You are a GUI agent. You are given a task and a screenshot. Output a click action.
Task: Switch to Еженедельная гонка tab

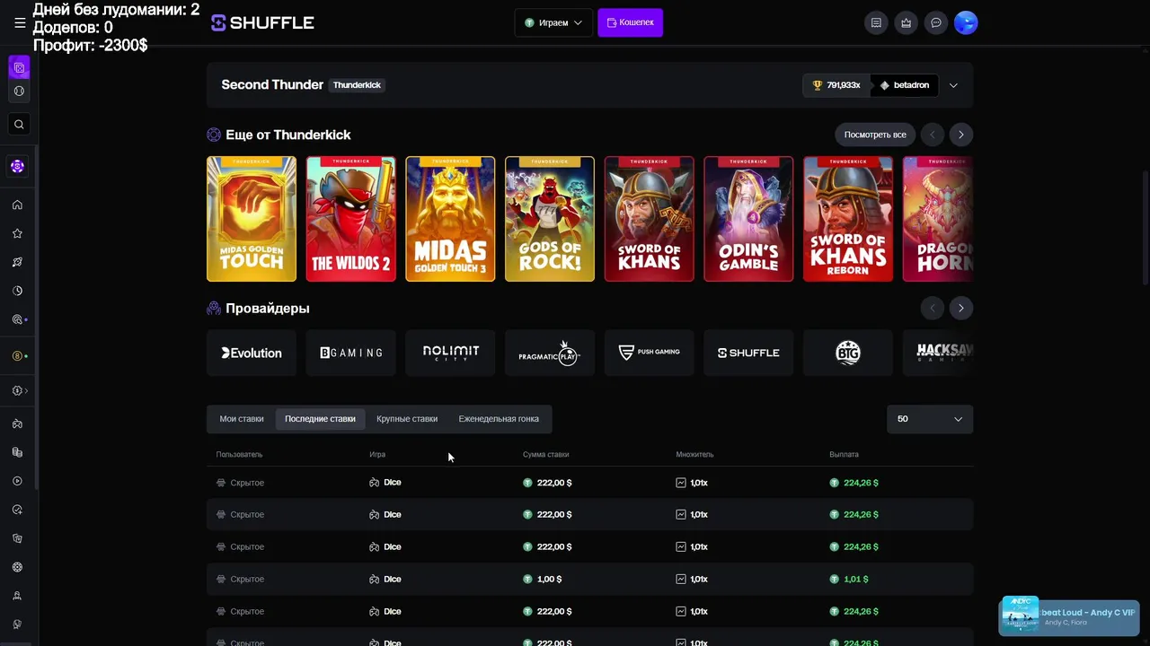[499, 419]
